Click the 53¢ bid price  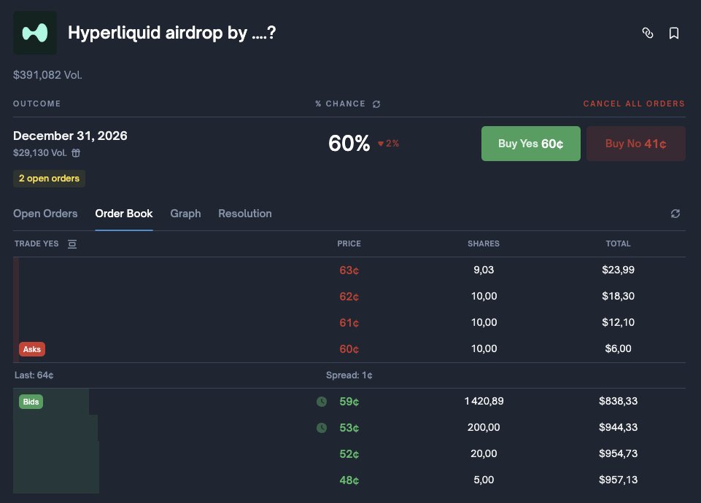[349, 428]
